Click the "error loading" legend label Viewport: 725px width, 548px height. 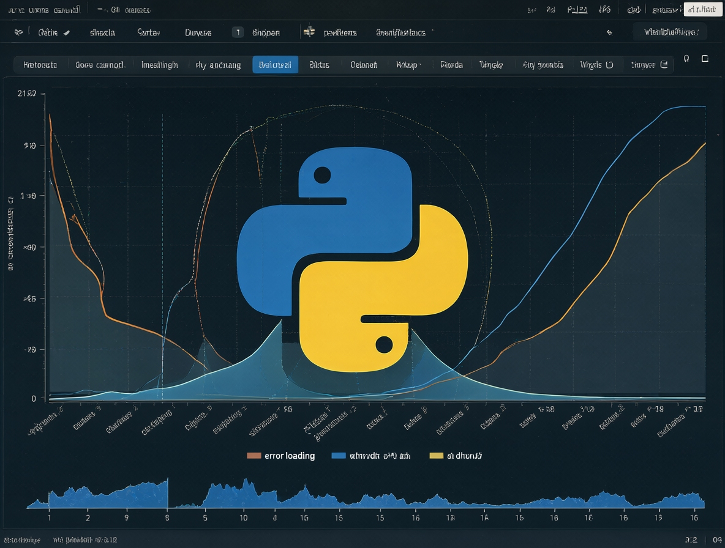tap(290, 456)
